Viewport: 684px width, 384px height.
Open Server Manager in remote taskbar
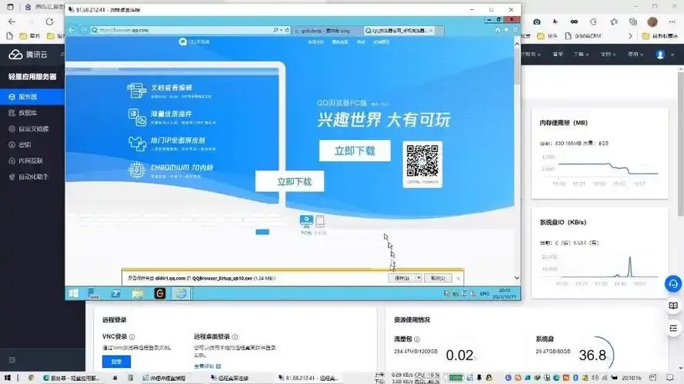[93, 293]
